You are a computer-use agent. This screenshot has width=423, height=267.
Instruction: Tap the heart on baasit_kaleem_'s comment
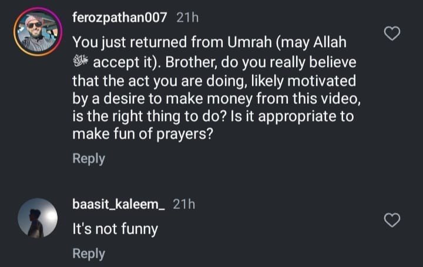(x=391, y=220)
